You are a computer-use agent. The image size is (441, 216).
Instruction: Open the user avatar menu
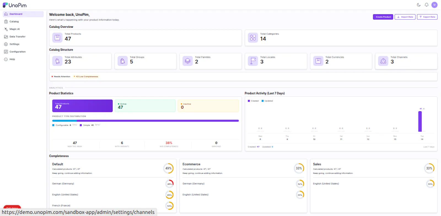click(434, 5)
